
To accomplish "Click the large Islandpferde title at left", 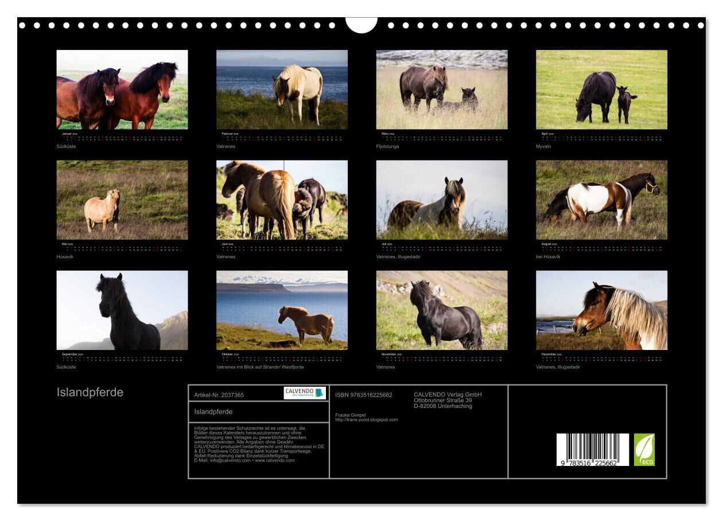I will tap(90, 393).
